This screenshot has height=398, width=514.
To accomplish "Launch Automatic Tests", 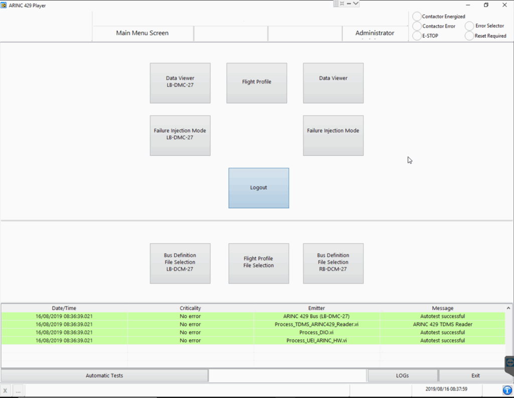I will pos(104,375).
